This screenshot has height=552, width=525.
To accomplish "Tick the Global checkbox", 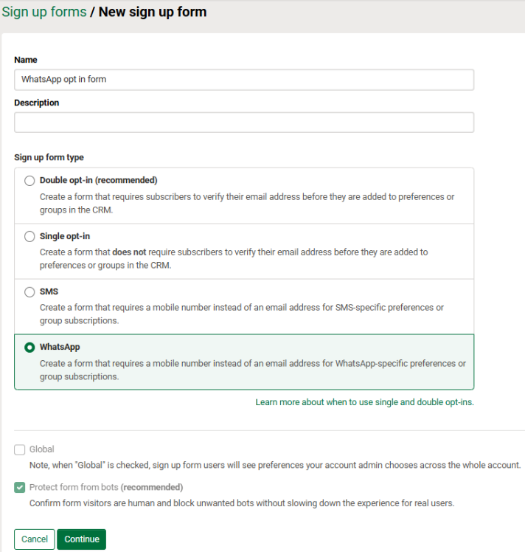I will click(x=20, y=449).
